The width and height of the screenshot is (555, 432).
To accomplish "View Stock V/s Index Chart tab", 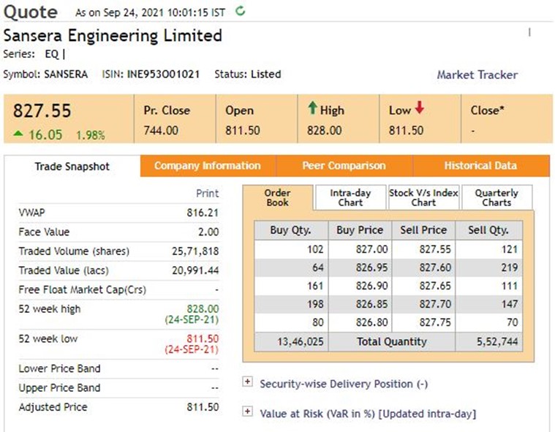I will click(423, 197).
